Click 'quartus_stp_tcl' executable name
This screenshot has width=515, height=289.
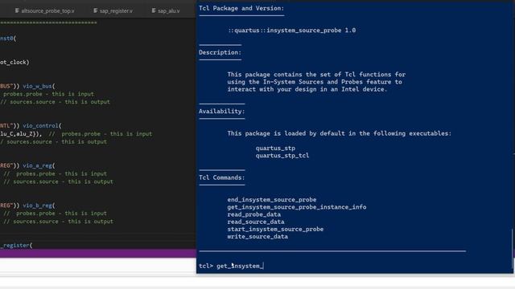pyautogui.click(x=282, y=155)
